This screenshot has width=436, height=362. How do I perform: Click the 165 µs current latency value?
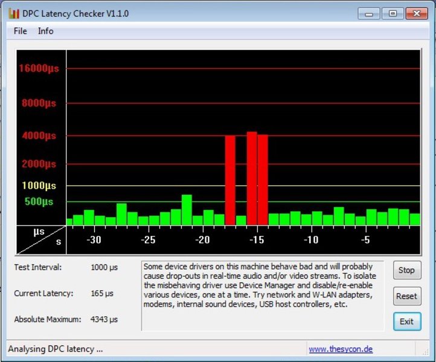coord(102,293)
